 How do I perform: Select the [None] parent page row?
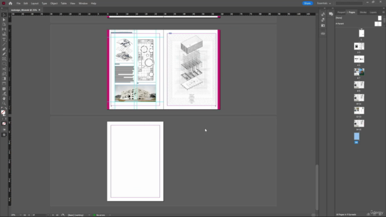coord(359,18)
